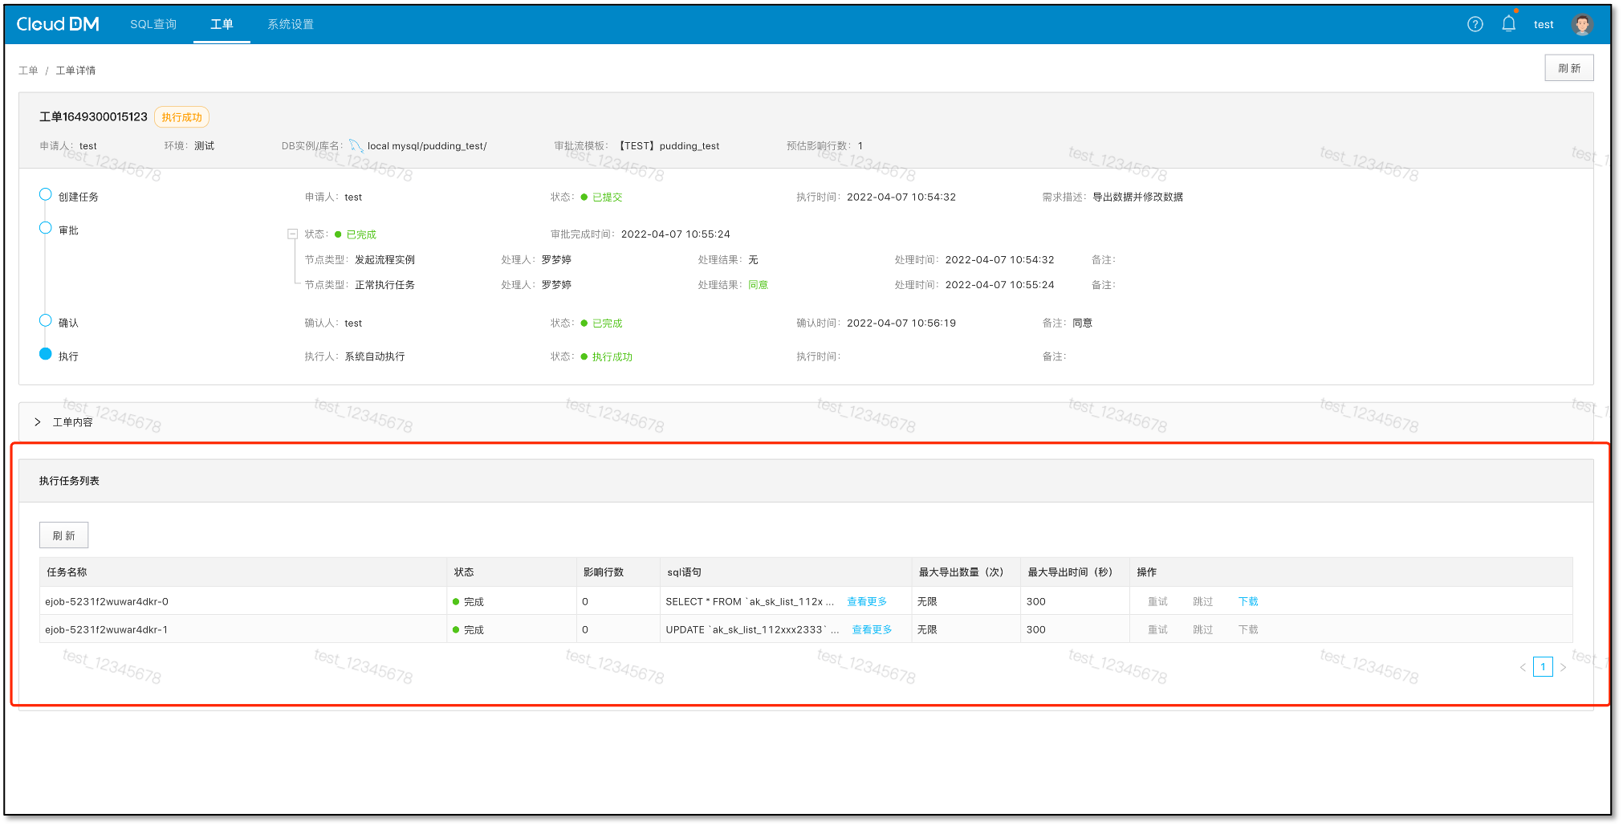Viewport: 1623px width, 826px height.
Task: Click the 确认 step circle
Action: 46,320
